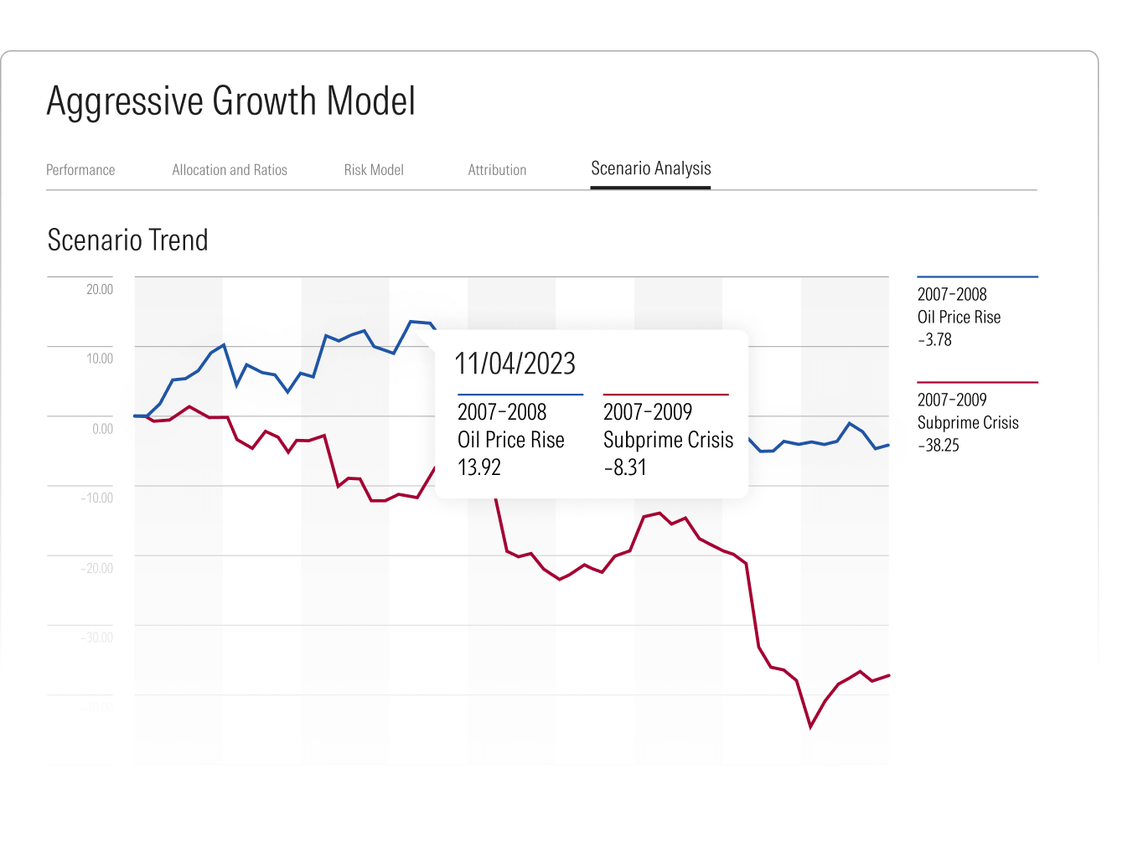Click the lowest point of the red line
The width and height of the screenshot is (1143, 857).
point(810,726)
